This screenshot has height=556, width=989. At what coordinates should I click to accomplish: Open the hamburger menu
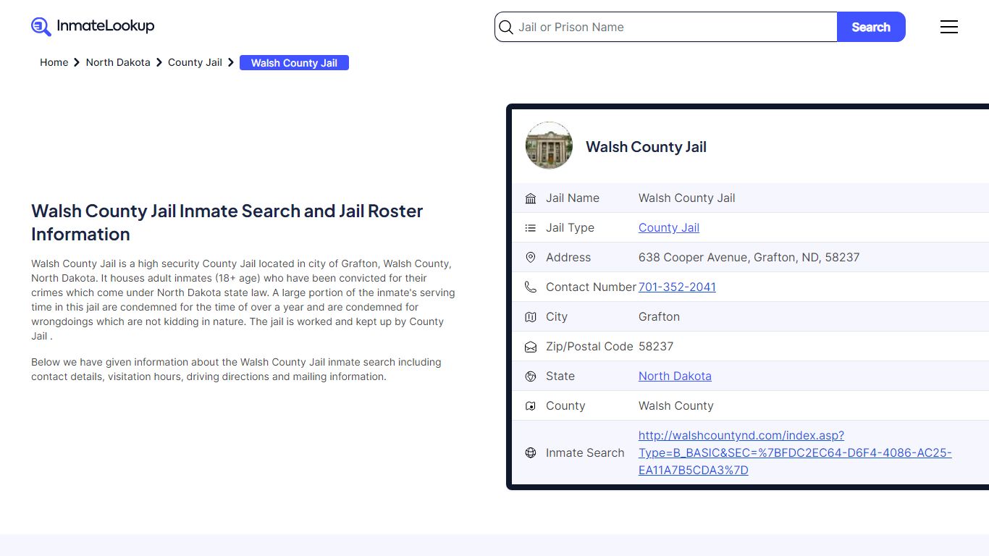[949, 27]
